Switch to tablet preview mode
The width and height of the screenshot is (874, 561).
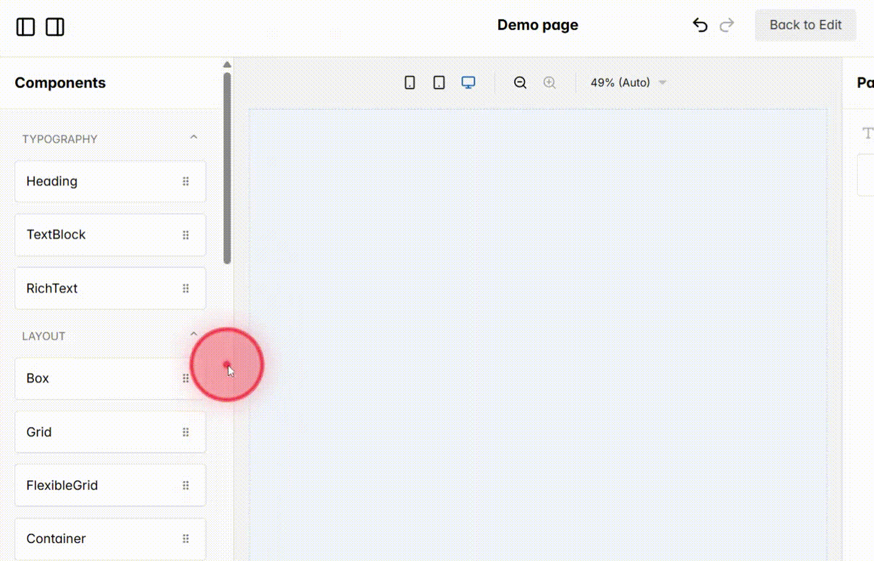click(x=439, y=82)
